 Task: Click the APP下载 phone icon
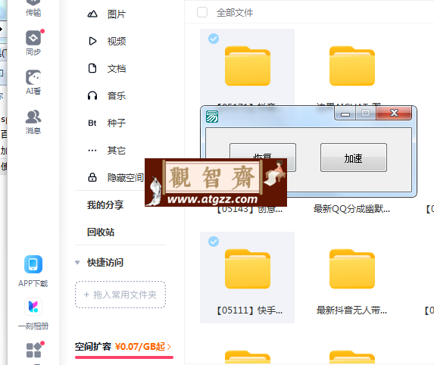point(33,264)
